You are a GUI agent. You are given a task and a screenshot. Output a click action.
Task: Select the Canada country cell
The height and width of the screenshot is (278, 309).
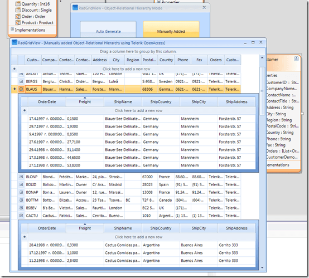tap(166, 200)
